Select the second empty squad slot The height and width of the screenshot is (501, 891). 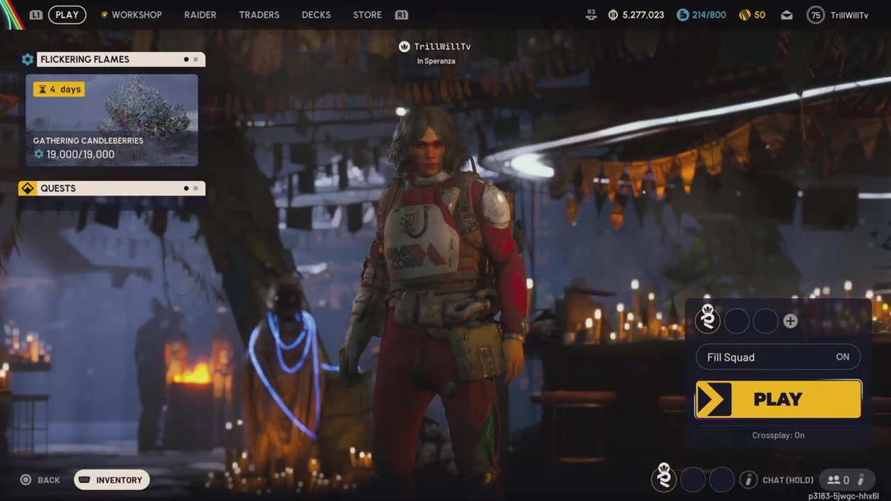click(736, 321)
